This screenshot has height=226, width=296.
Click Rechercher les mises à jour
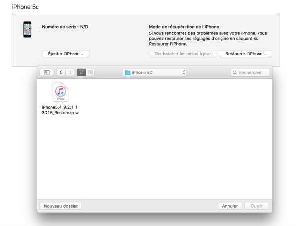point(183,54)
